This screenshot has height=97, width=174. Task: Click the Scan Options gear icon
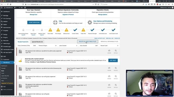[90, 22]
